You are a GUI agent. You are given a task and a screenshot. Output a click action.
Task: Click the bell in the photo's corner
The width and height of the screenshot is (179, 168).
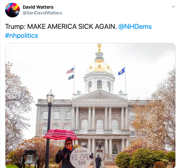point(30,159)
